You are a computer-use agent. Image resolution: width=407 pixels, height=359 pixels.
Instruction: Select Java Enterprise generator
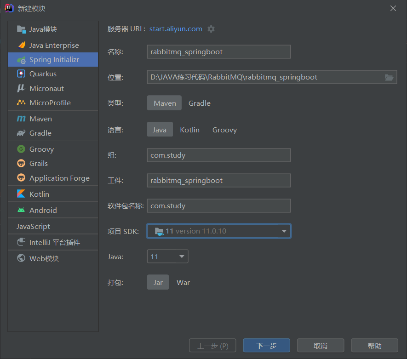coord(53,45)
